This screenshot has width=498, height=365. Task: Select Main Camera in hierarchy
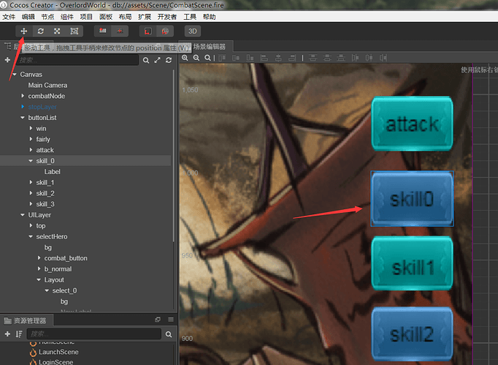pyautogui.click(x=47, y=85)
